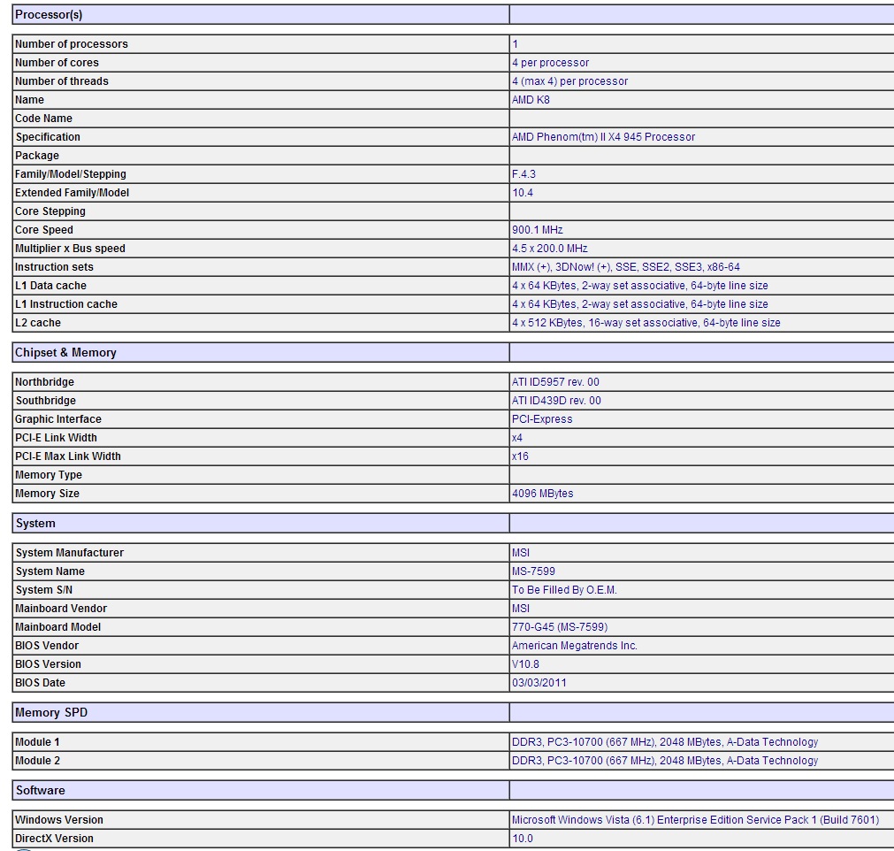The image size is (894, 851).
Task: Click the '10.4' extended family value
Action: (x=523, y=193)
